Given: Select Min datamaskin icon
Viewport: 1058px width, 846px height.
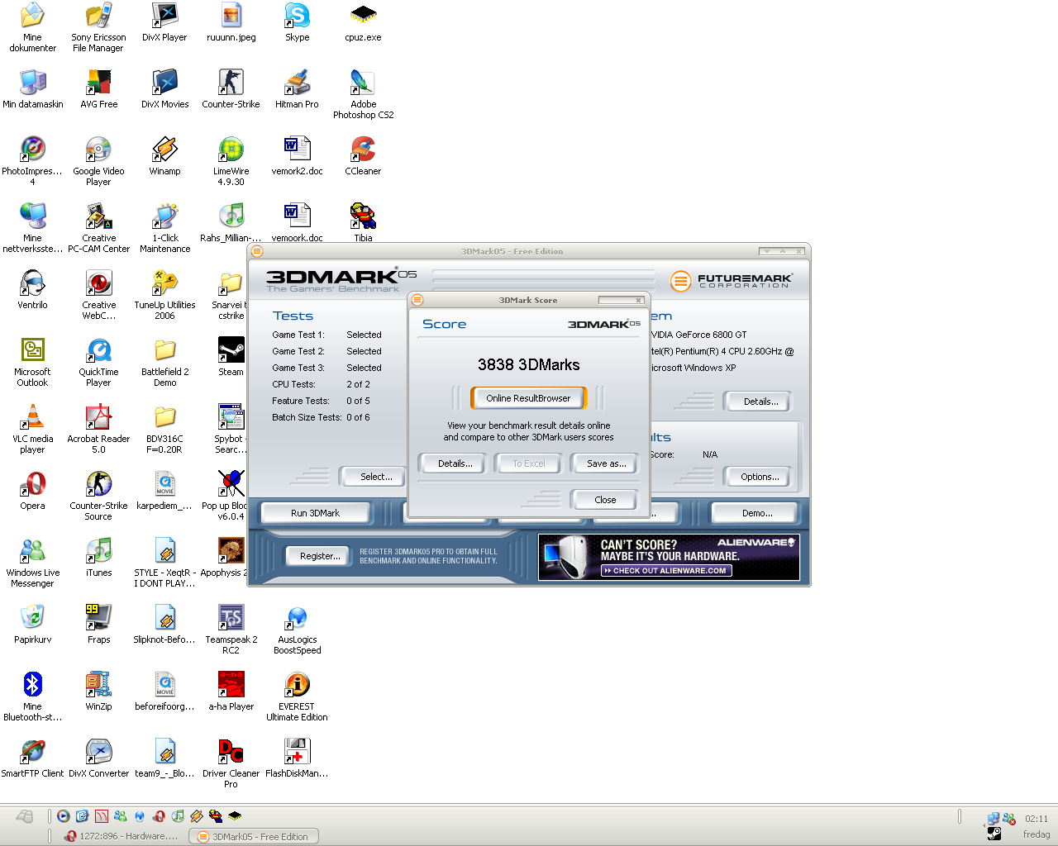Looking at the screenshot, I should pyautogui.click(x=32, y=89).
